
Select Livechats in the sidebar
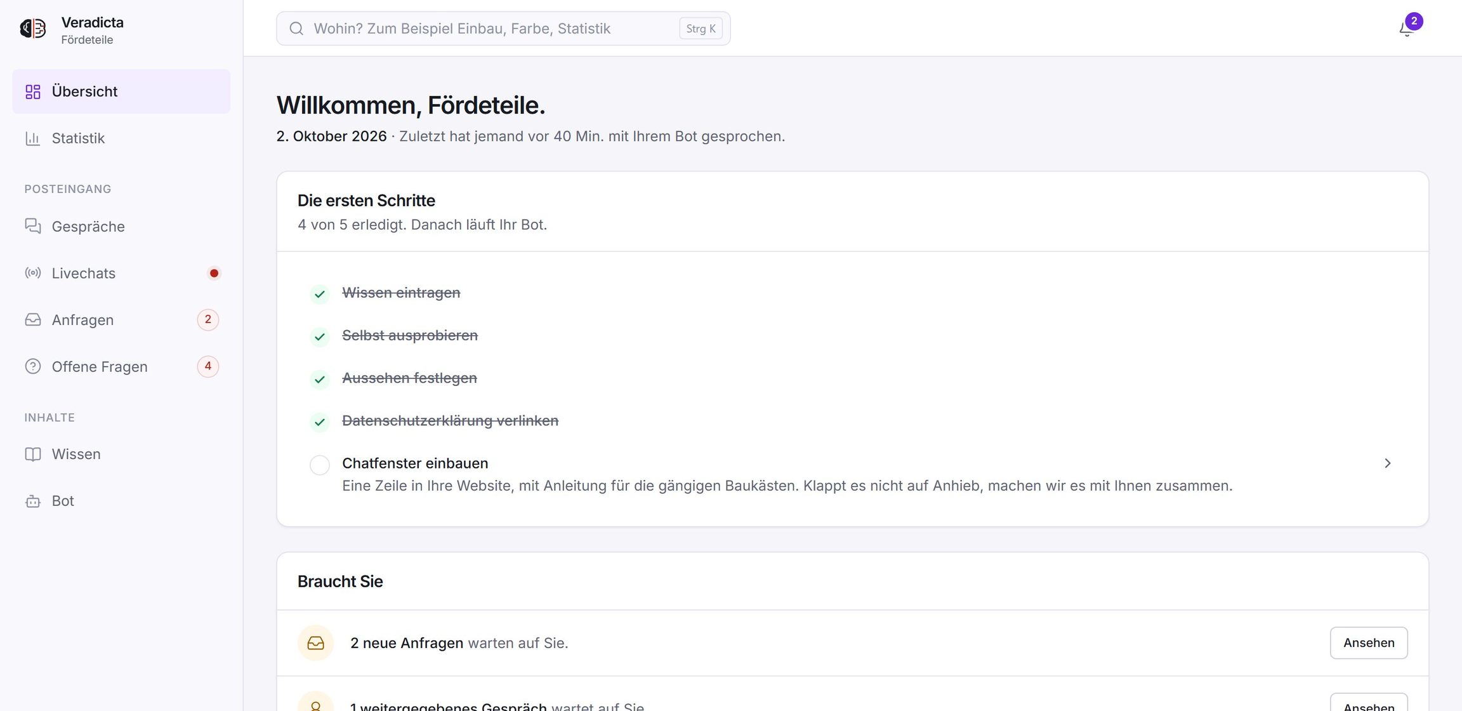pos(121,273)
